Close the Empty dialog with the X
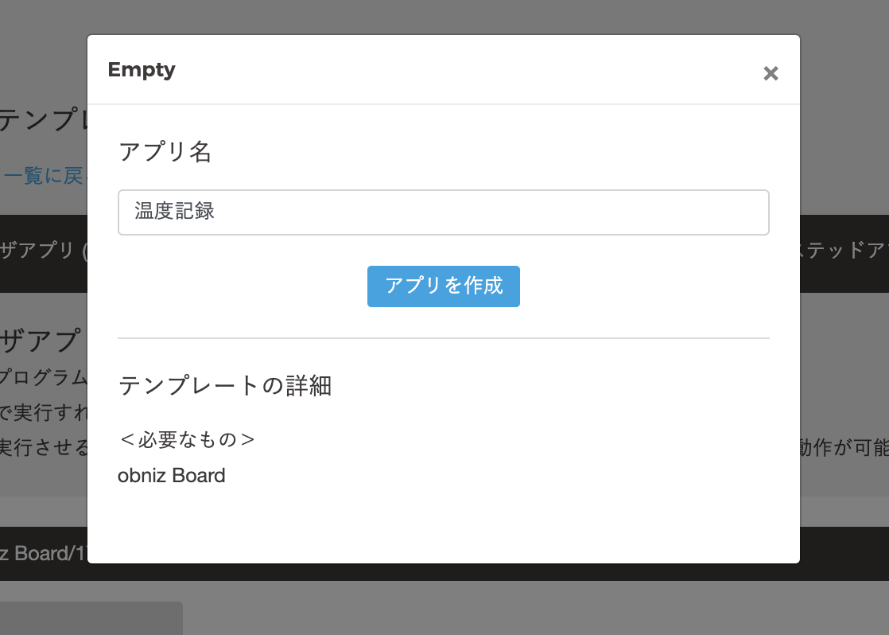The width and height of the screenshot is (889, 635). pyautogui.click(x=770, y=74)
